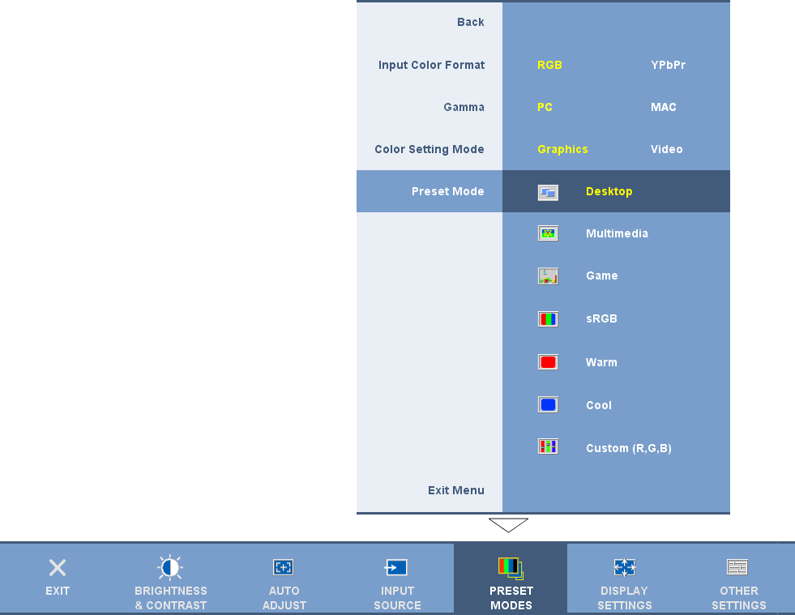Choose the red Warm preset icon
The image size is (795, 615).
click(548, 362)
